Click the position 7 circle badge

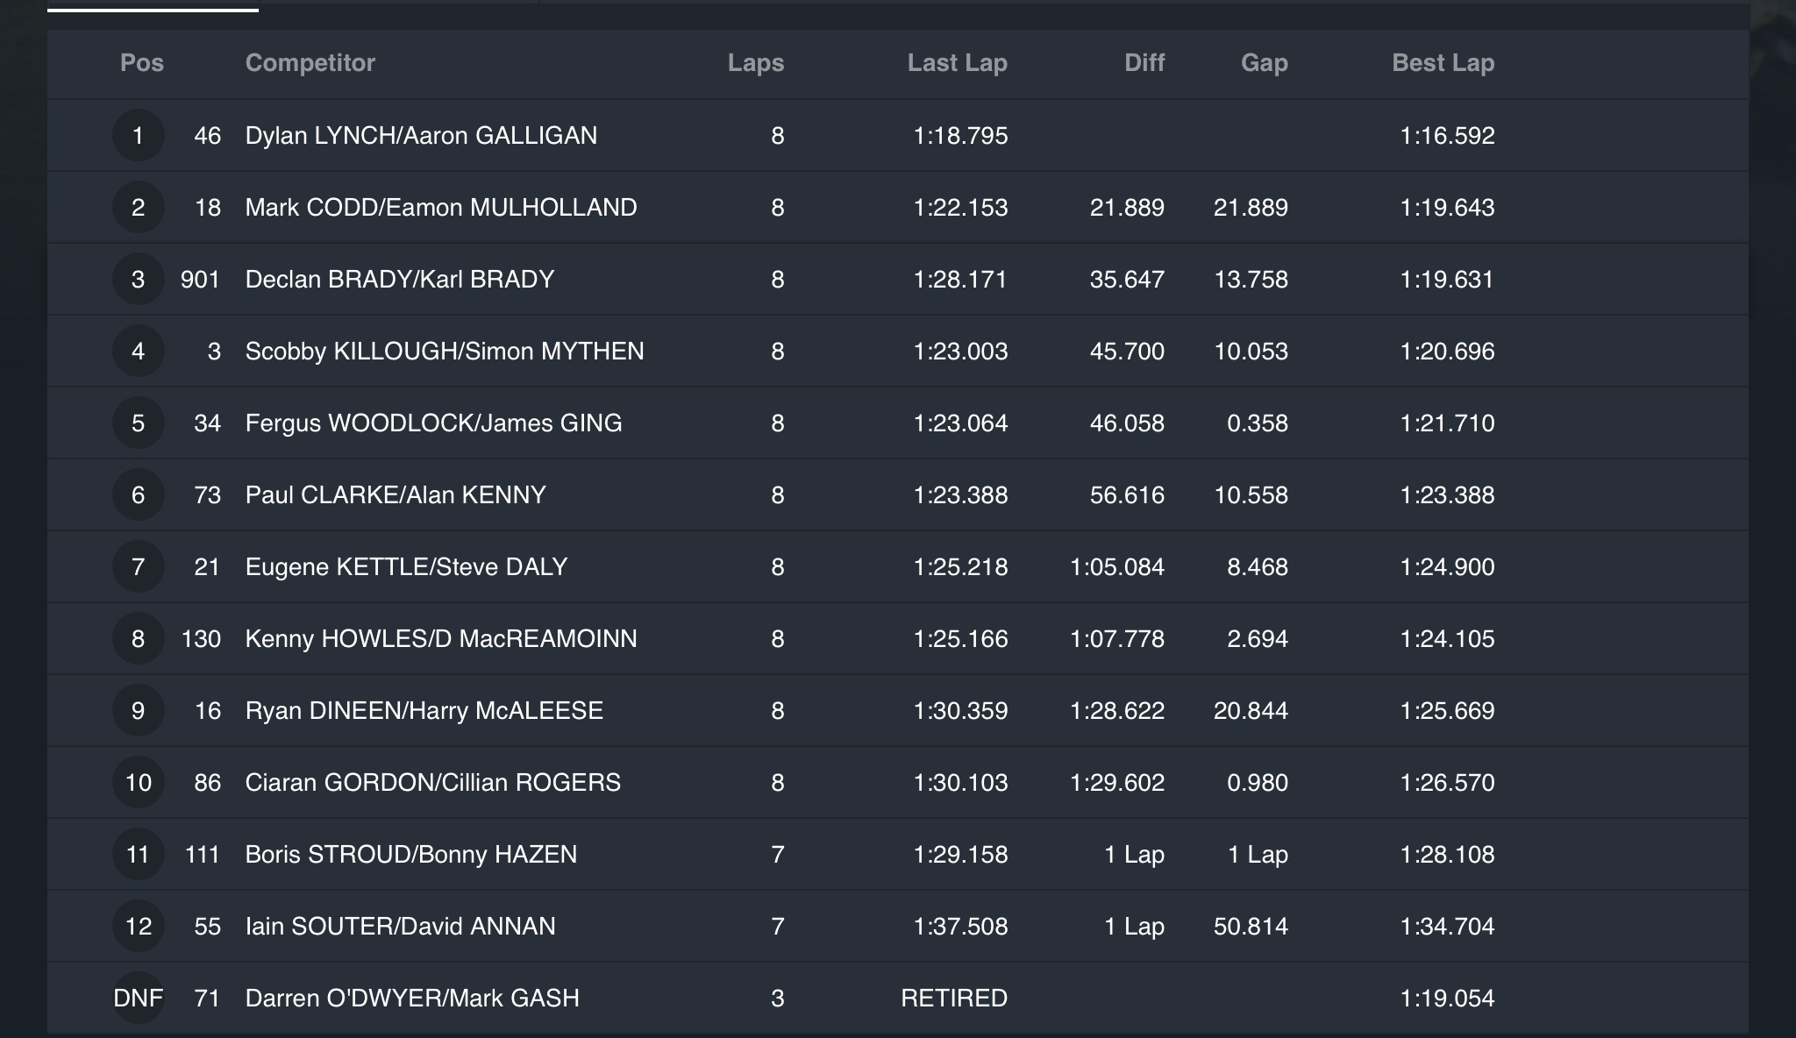[138, 566]
